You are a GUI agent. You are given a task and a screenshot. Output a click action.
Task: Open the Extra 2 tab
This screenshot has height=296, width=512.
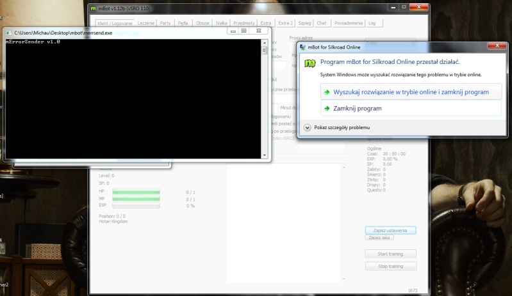coord(285,23)
